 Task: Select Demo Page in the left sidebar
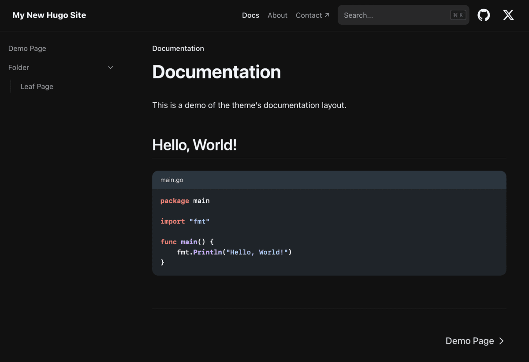point(27,49)
